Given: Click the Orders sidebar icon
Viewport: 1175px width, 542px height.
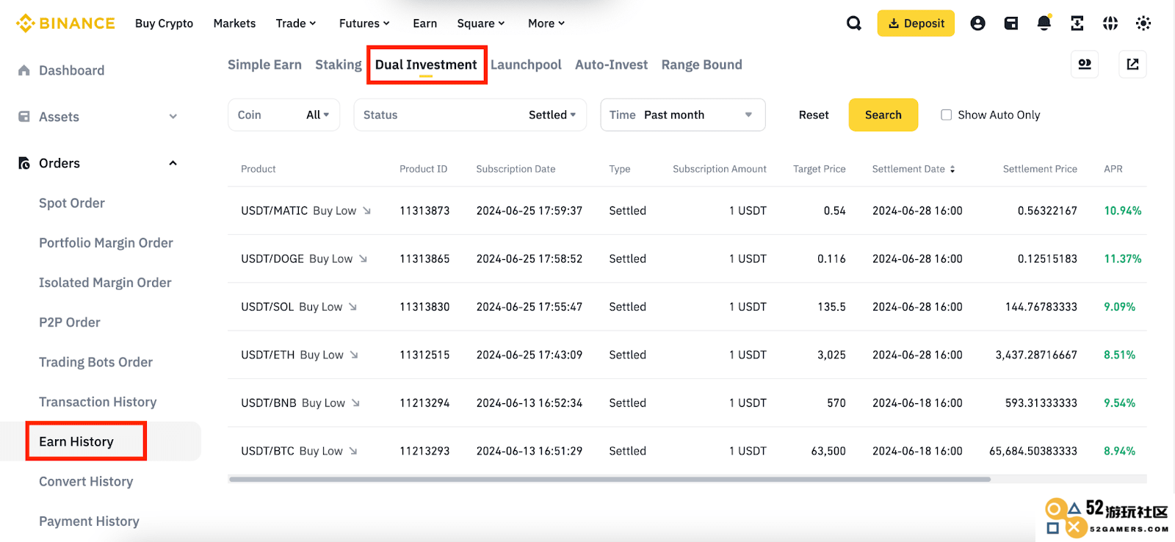Looking at the screenshot, I should (24, 163).
